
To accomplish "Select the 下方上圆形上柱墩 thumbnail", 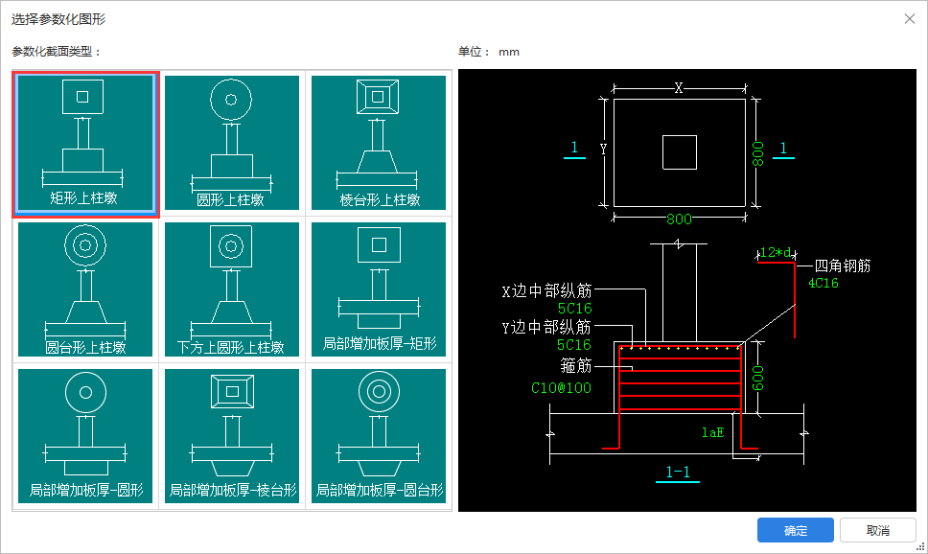I will point(231,289).
